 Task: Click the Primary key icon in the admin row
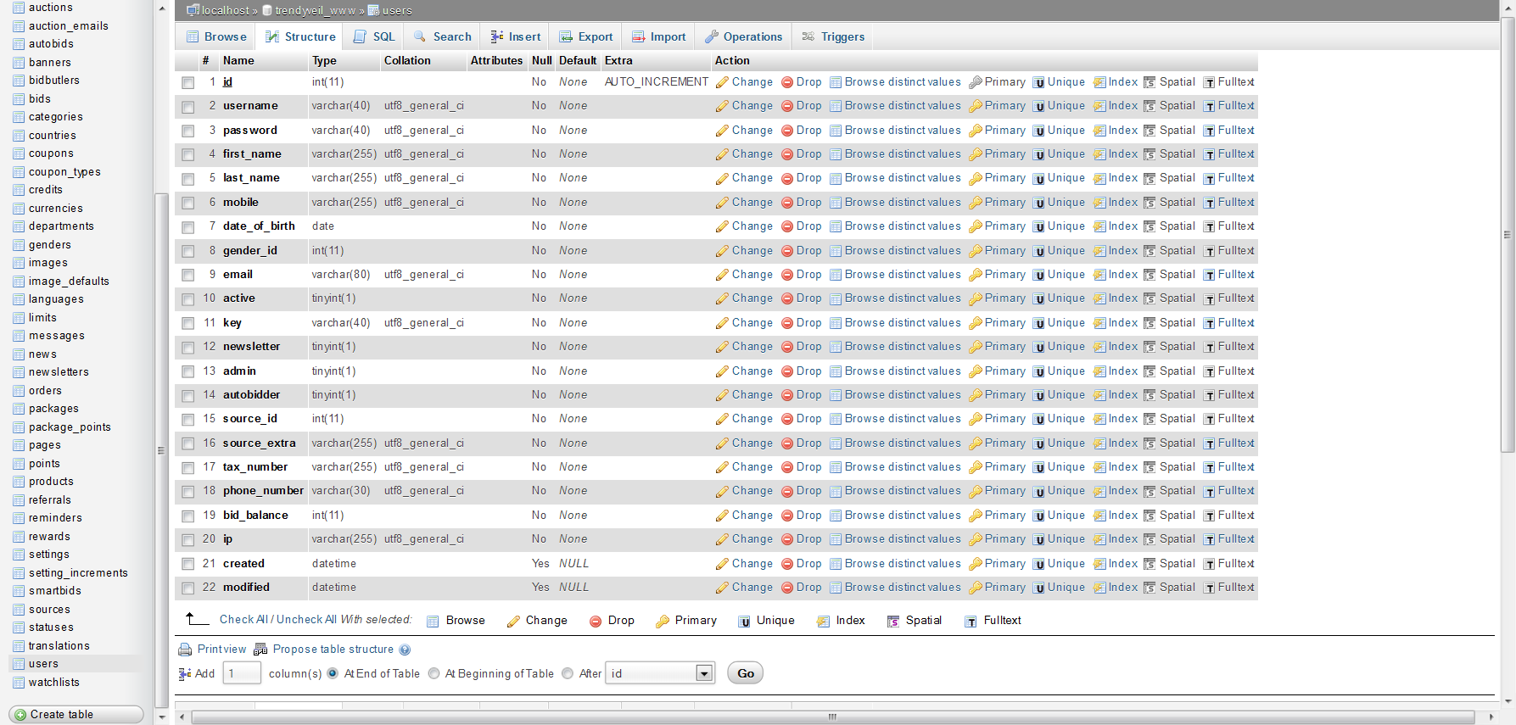(x=976, y=371)
